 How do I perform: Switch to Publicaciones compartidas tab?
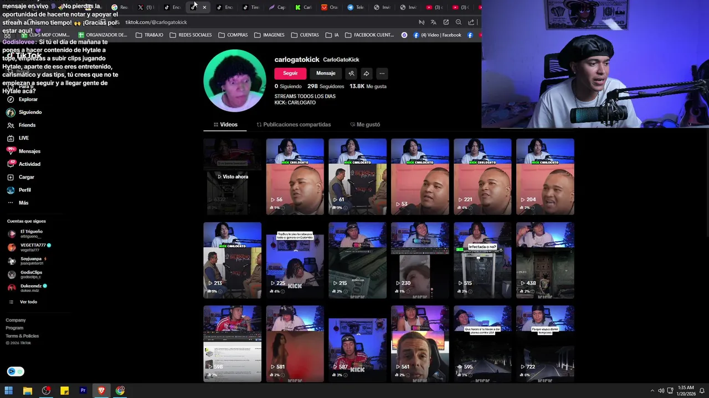pos(294,125)
